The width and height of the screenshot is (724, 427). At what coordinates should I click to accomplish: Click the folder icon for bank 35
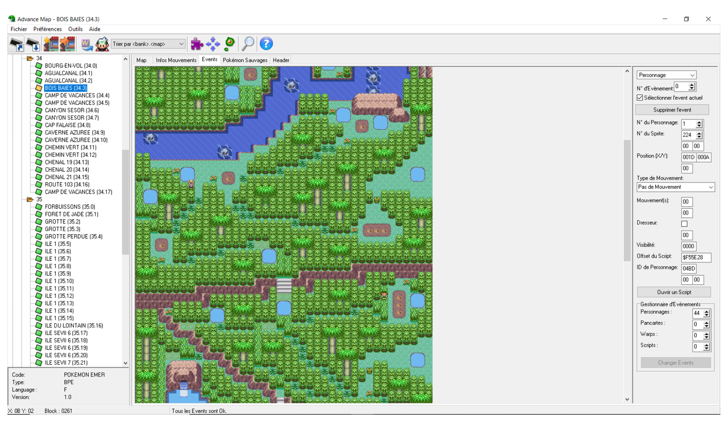[x=30, y=199]
